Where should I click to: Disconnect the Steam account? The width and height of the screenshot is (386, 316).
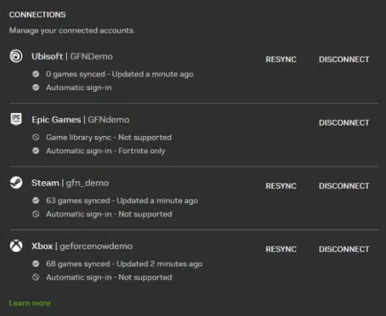344,186
